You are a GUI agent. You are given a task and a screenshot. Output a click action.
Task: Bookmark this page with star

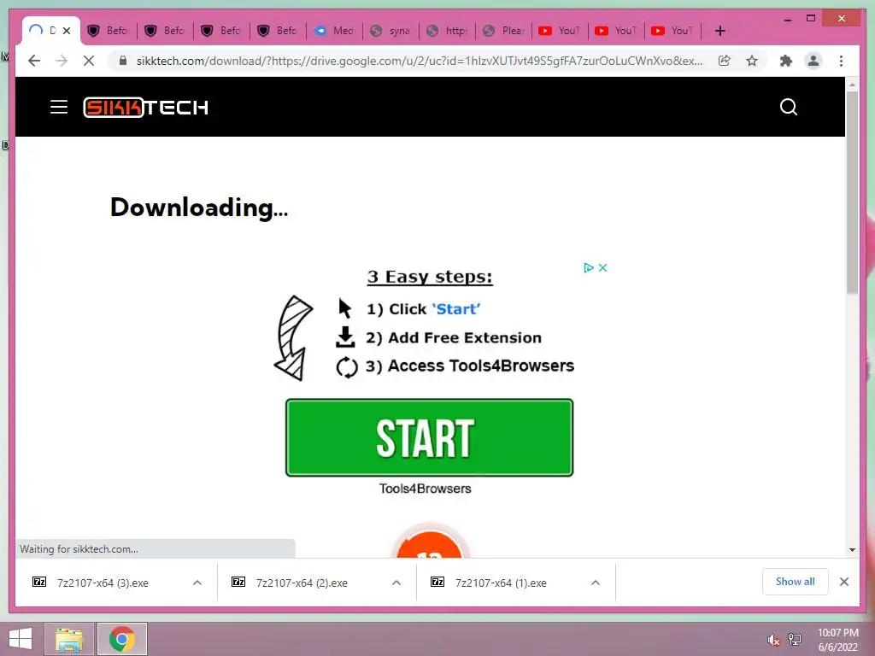click(x=752, y=61)
